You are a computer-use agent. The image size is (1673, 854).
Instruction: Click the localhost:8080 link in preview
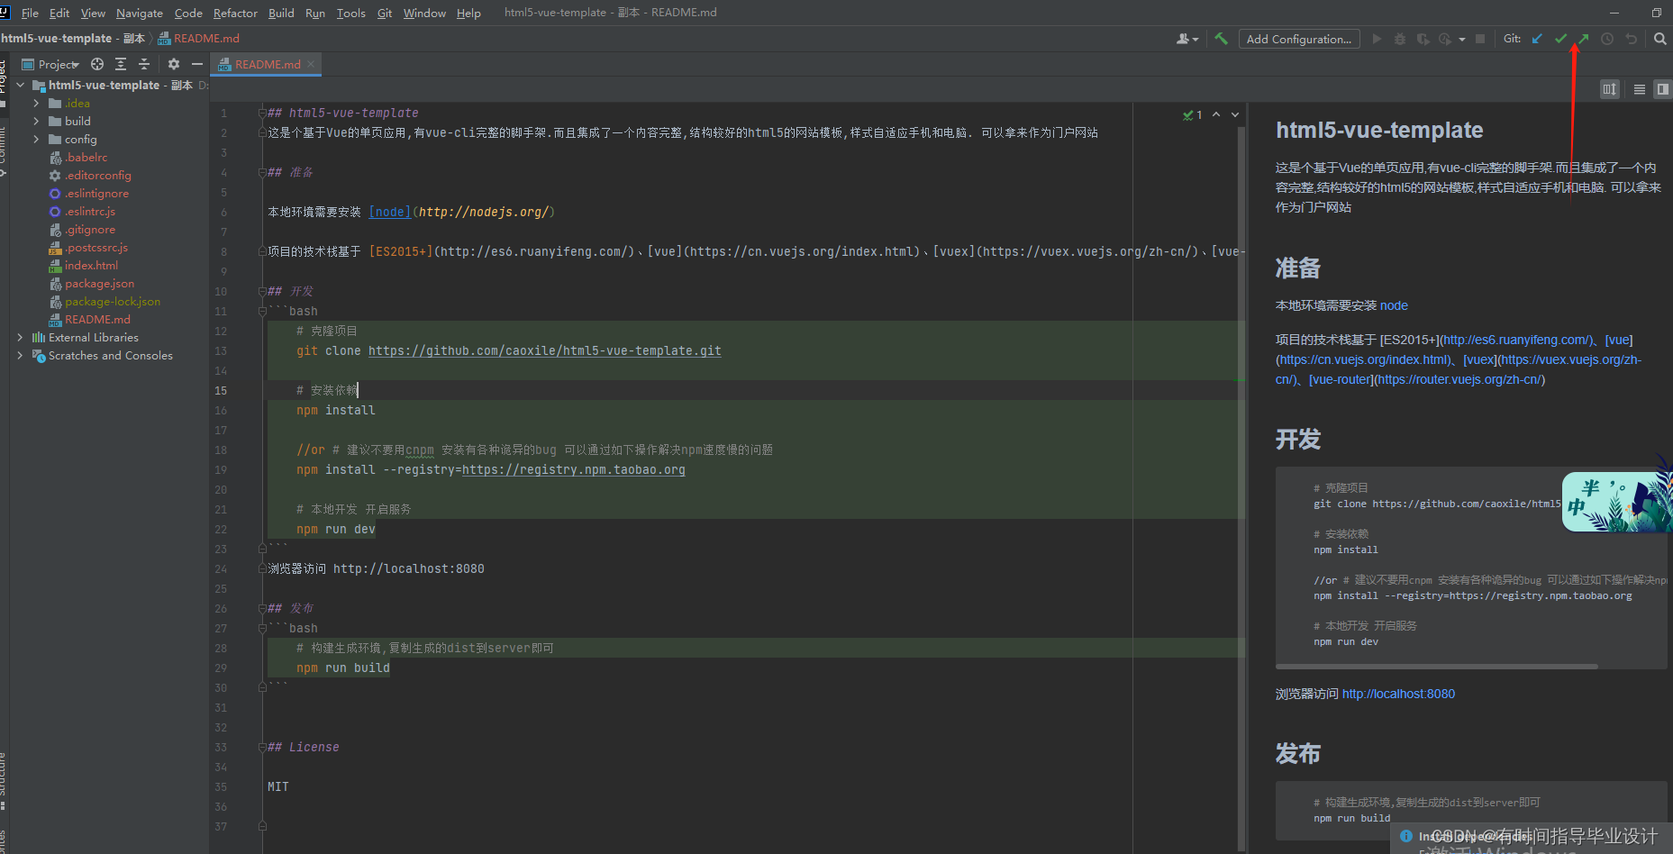click(x=1398, y=694)
